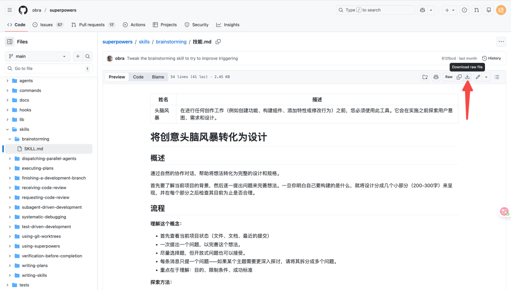Collapse the Files side panel toggle
Image resolution: width=511 pixels, height=290 pixels.
(x=9, y=42)
